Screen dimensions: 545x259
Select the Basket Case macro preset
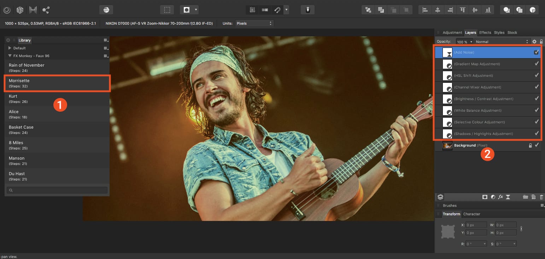(x=57, y=130)
